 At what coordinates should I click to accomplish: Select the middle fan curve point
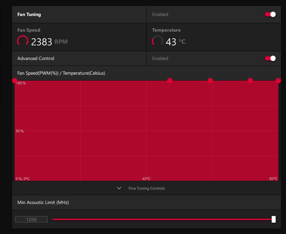(x=210, y=81)
